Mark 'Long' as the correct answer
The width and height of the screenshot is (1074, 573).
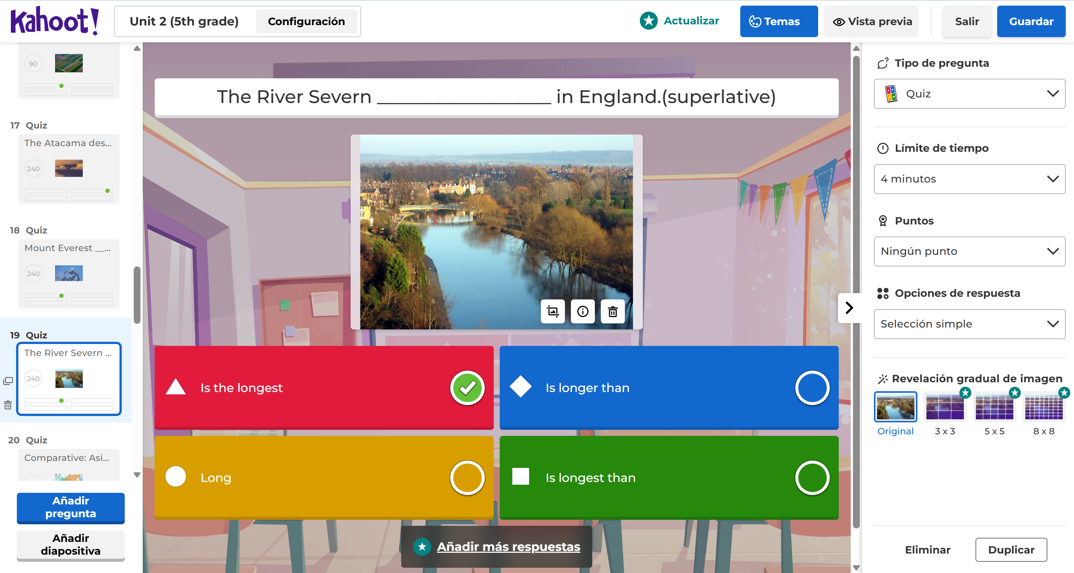466,477
